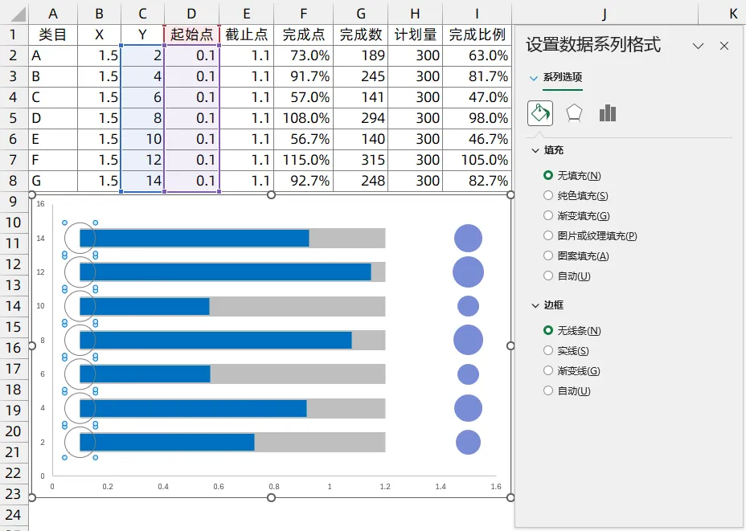Select 自动(U) under 填充
746x531 pixels.
click(x=567, y=276)
